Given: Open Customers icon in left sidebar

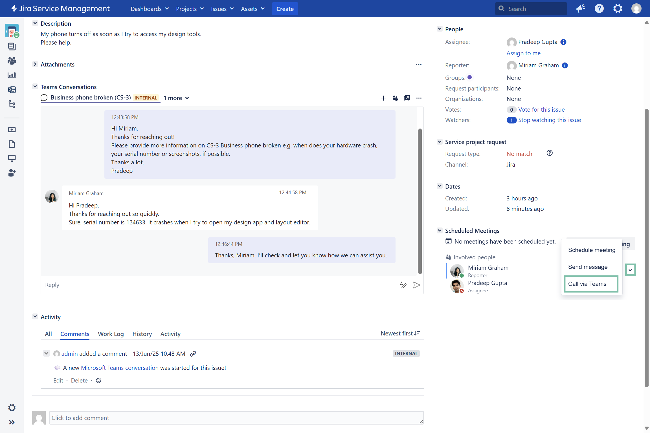Looking at the screenshot, I should 12,61.
